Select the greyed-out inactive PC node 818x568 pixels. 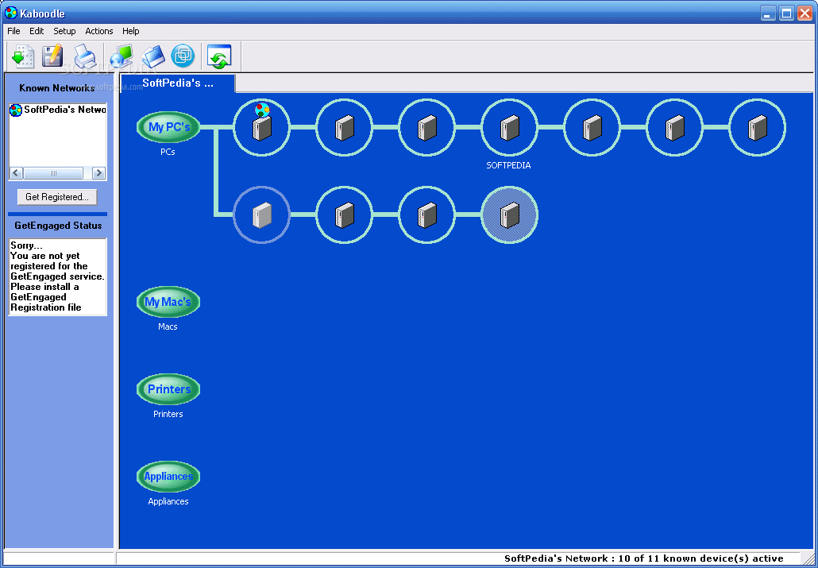tap(261, 214)
